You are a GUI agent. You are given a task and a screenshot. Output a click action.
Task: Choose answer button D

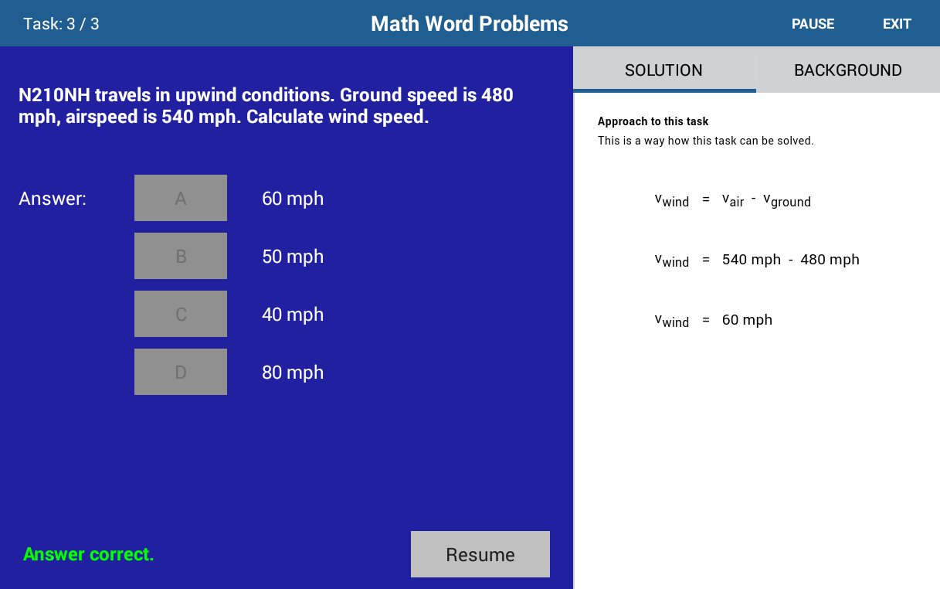(181, 372)
